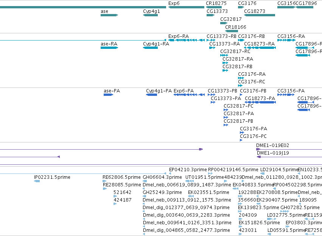Click the GH07282.5prime EST label

[x=300, y=208]
